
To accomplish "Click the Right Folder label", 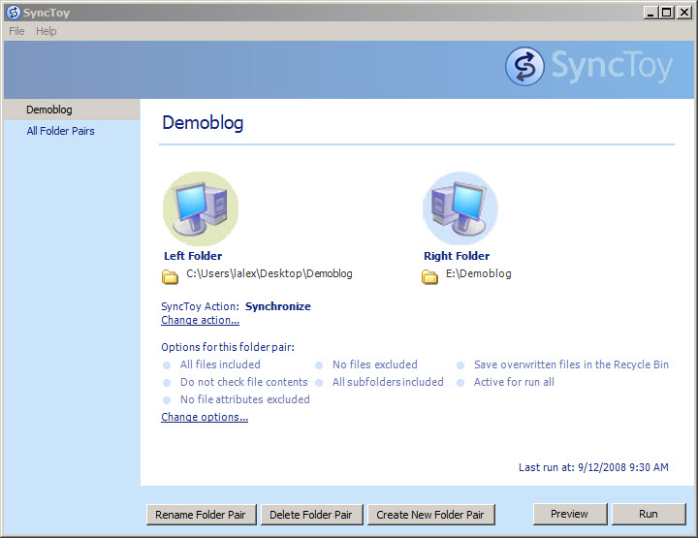I will pyautogui.click(x=457, y=256).
